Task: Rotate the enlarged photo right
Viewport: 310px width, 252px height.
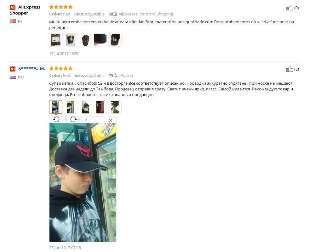Action: tap(79, 119)
